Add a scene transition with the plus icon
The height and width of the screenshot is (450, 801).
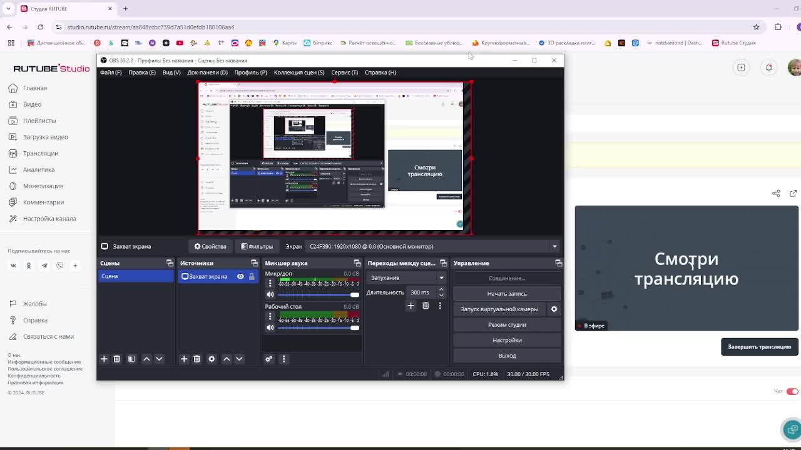411,306
